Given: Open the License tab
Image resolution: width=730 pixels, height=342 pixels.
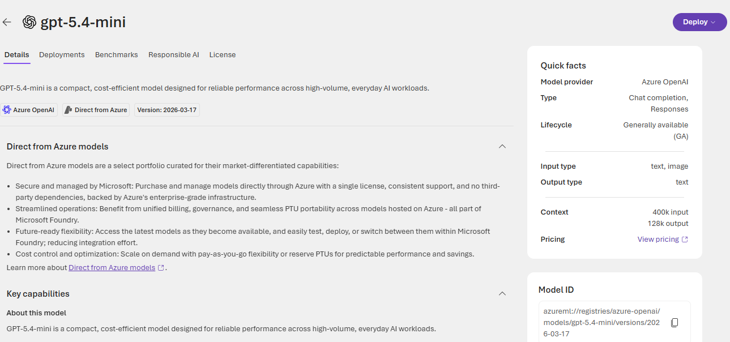Looking at the screenshot, I should coord(222,55).
